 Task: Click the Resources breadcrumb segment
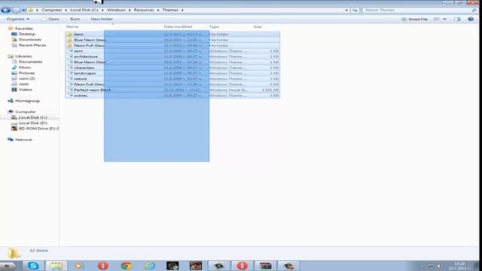144,10
